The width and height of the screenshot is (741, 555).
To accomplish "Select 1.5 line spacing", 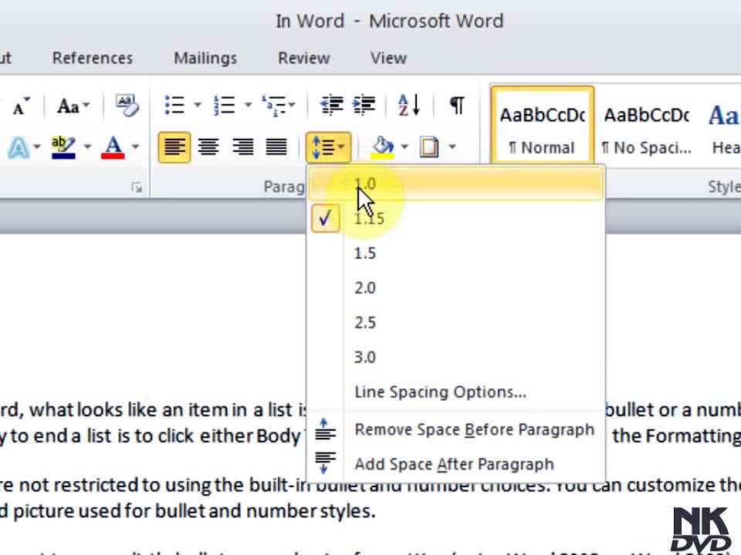I will point(455,254).
